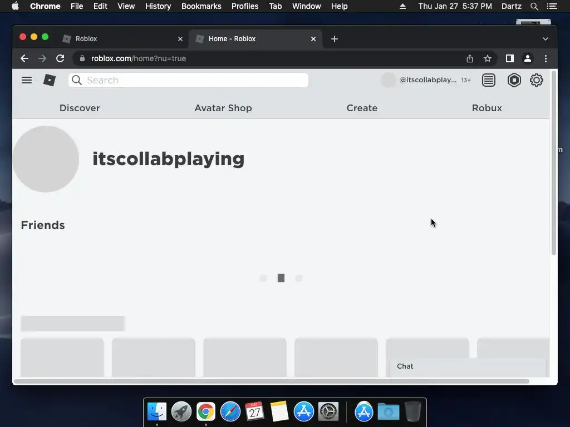Toggle the Chrome side panel icon
The width and height of the screenshot is (570, 427).
(510, 58)
